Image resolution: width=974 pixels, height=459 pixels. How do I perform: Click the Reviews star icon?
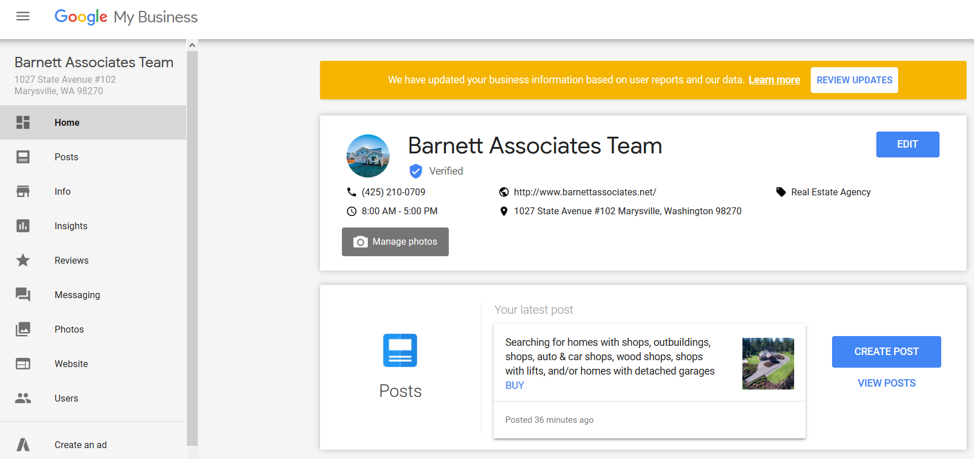(23, 260)
